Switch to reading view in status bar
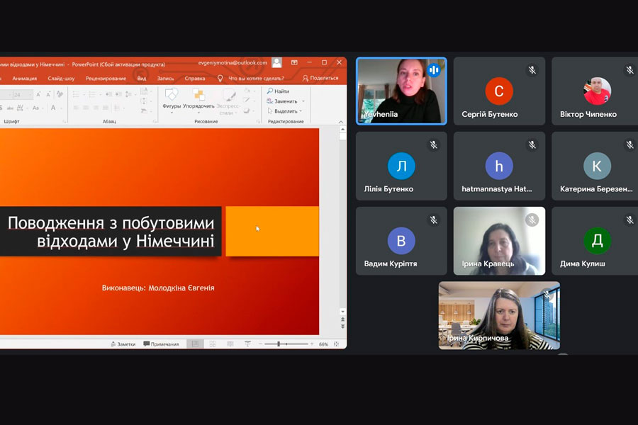638x425 pixels. (x=230, y=344)
